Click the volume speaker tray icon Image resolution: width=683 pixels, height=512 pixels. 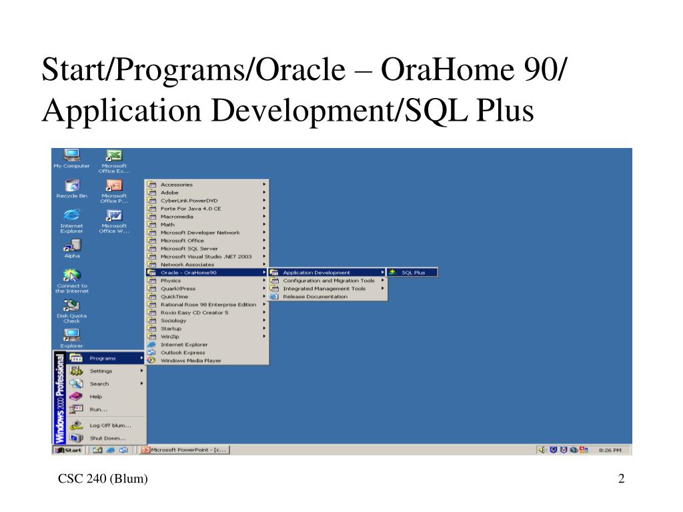(x=542, y=450)
